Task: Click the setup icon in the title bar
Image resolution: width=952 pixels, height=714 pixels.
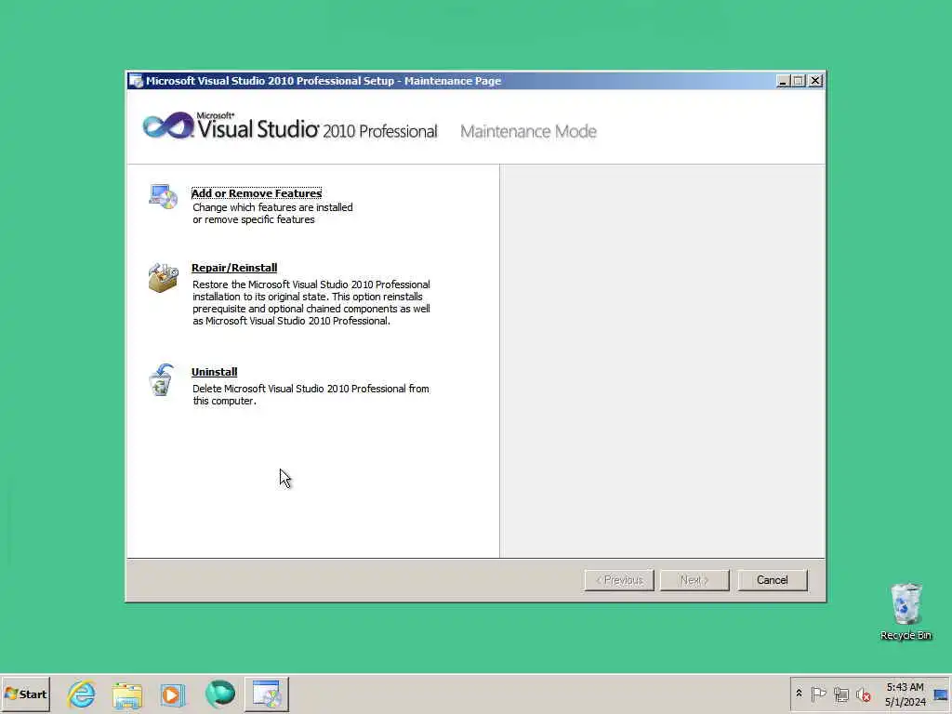Action: 137,81
